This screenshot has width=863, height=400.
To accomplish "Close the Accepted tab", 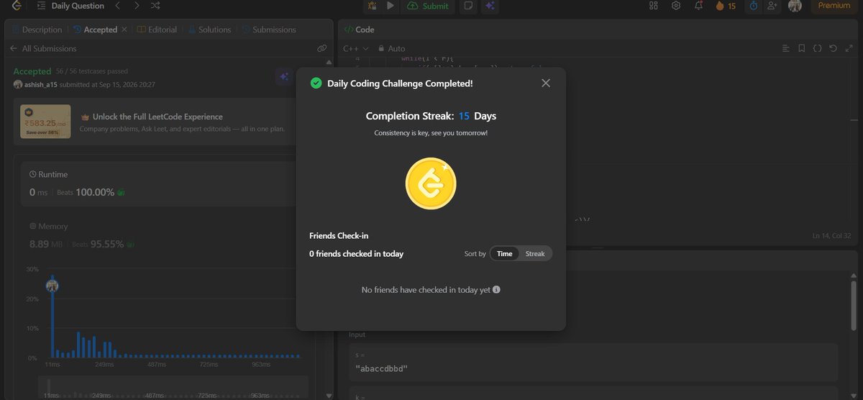I will tap(124, 29).
